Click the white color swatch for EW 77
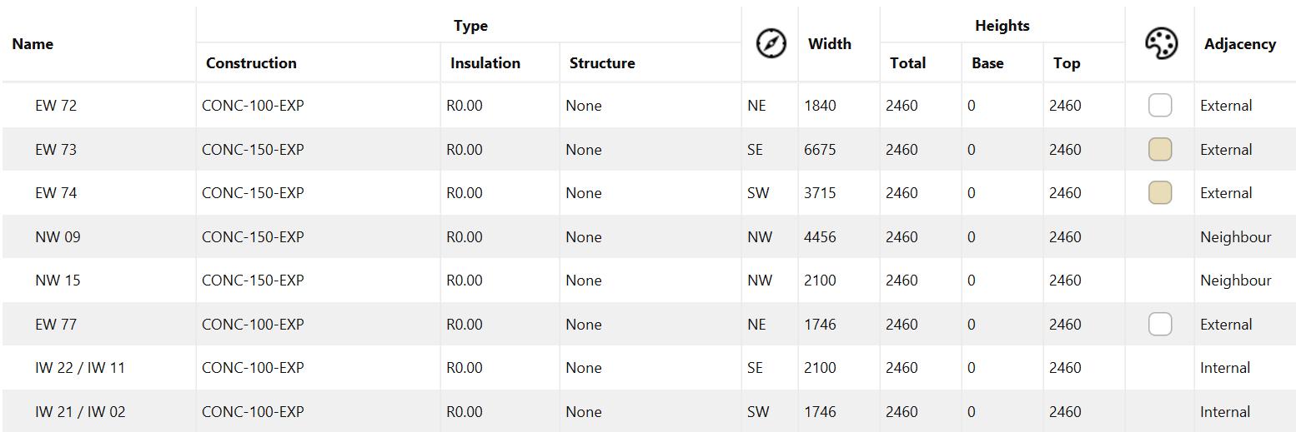Screen dimensions: 1296x432 (1159, 325)
